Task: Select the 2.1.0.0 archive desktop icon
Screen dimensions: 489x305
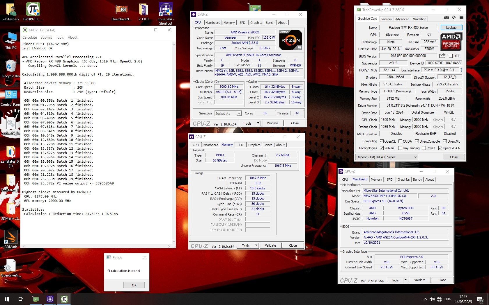Action: pyautogui.click(x=143, y=12)
